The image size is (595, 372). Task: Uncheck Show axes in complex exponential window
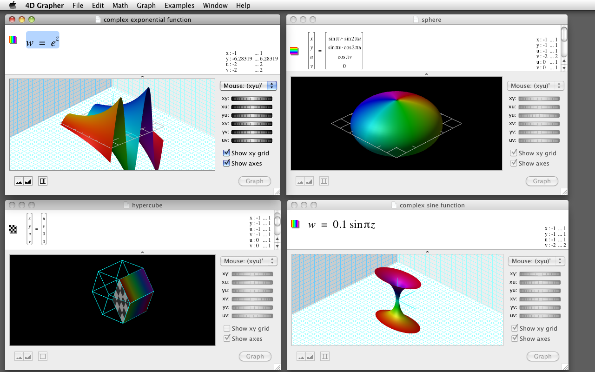pos(227,163)
